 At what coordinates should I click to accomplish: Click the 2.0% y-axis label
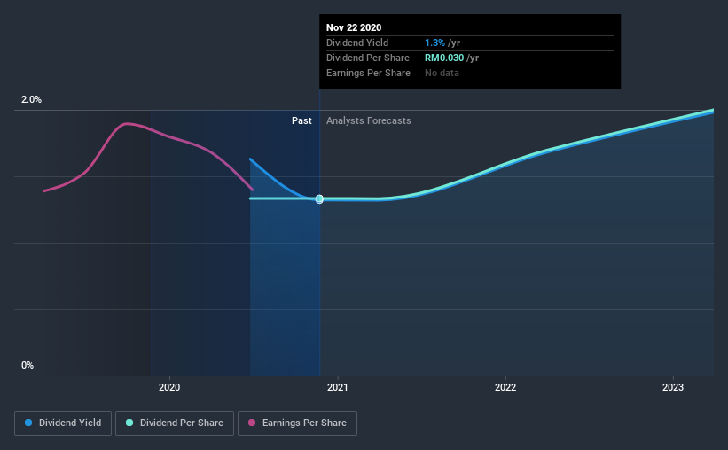coord(31,100)
